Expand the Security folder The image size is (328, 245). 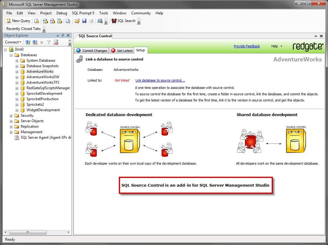click(x=11, y=115)
